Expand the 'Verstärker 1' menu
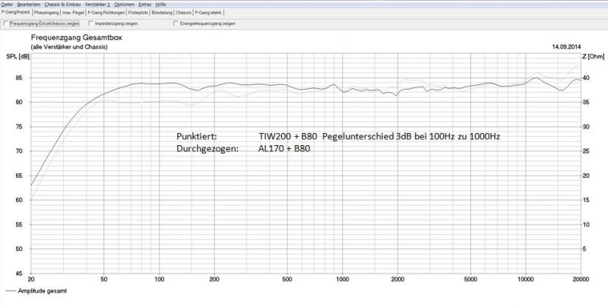This screenshot has height=307, width=608. (x=97, y=5)
